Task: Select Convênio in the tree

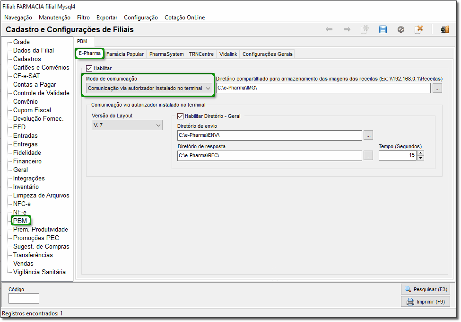Action: (x=26, y=101)
